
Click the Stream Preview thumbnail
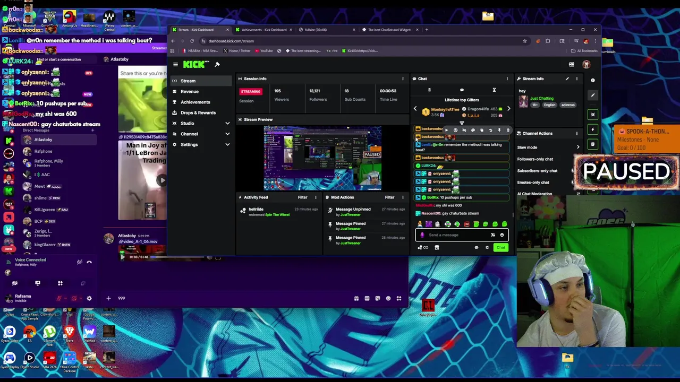[322, 158]
